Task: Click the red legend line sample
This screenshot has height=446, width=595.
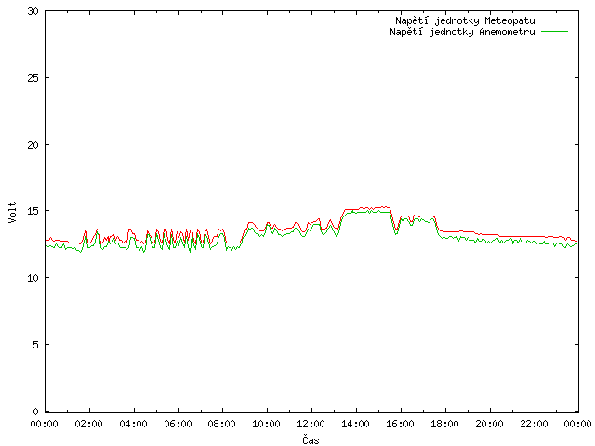Action: click(554, 20)
